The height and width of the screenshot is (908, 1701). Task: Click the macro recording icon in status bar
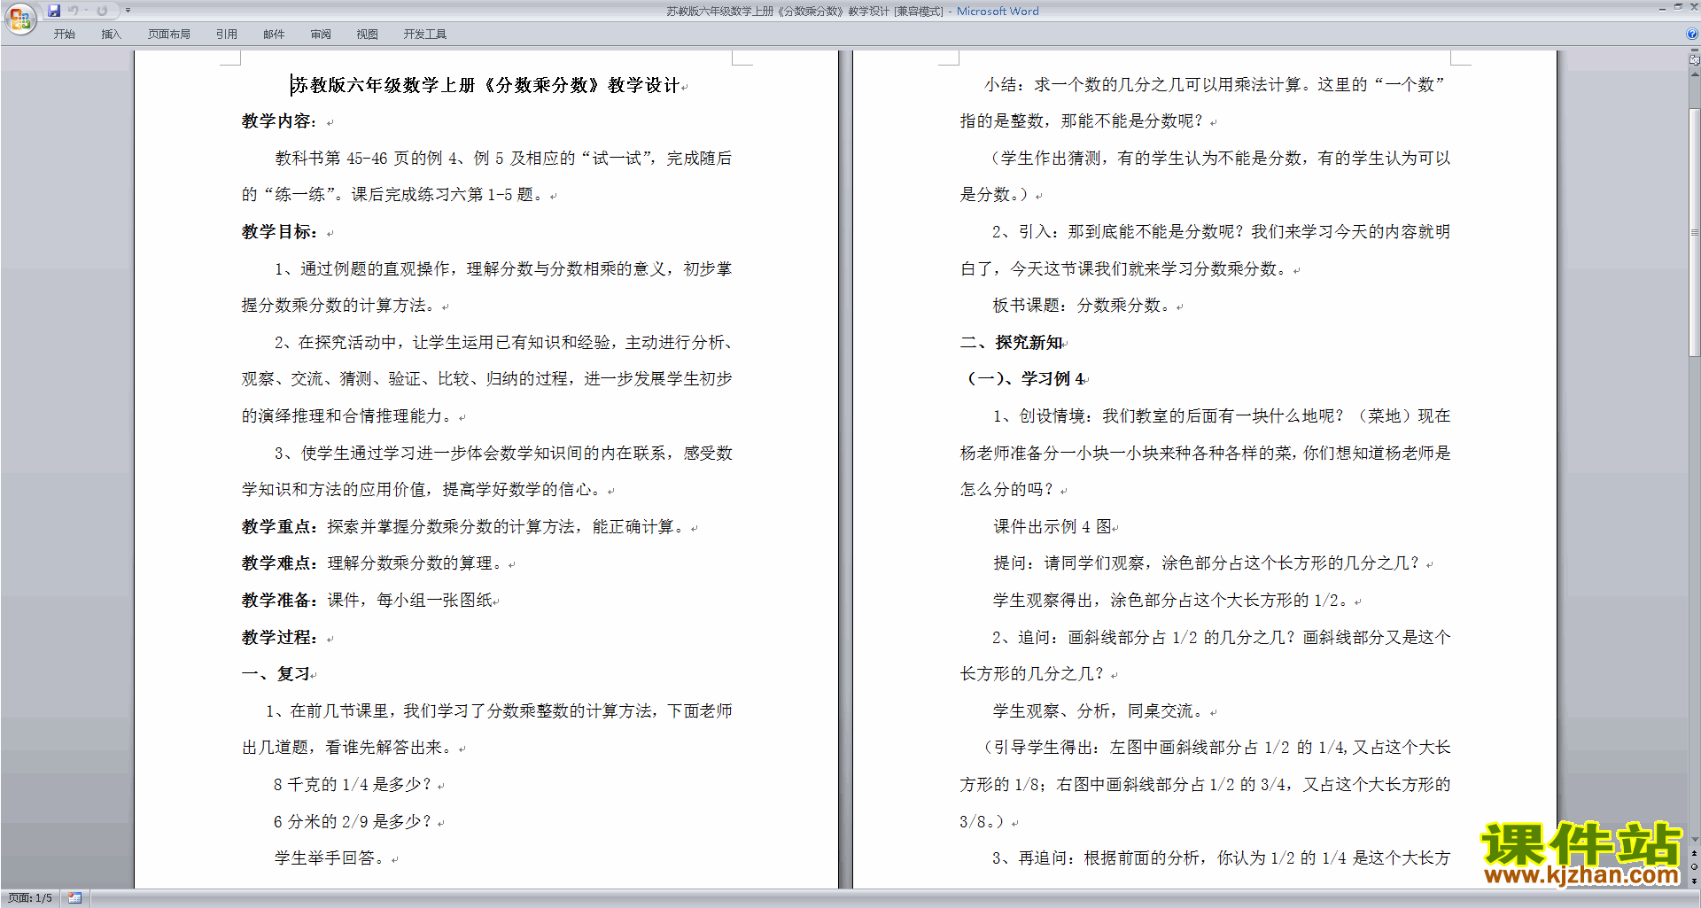point(75,898)
